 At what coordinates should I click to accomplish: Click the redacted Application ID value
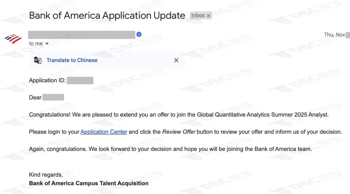click(80, 80)
